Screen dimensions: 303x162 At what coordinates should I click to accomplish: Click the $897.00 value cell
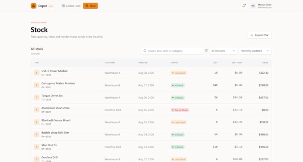coord(264,98)
